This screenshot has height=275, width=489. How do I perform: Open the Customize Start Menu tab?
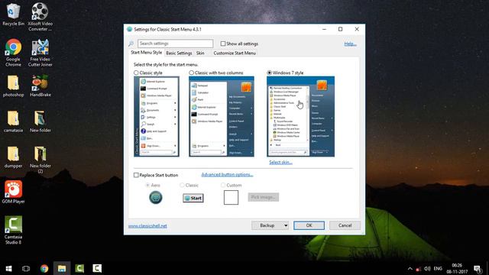coord(235,53)
